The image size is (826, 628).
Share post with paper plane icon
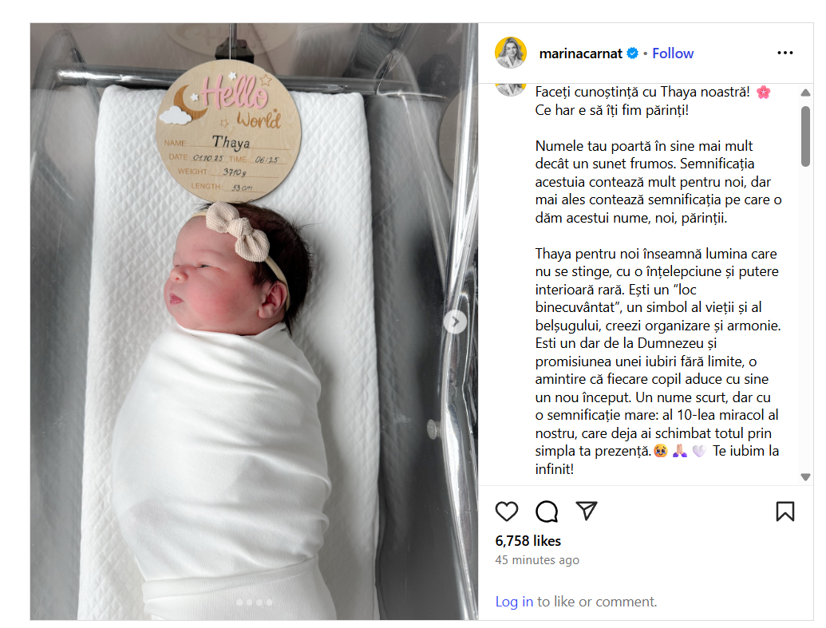coord(587,511)
